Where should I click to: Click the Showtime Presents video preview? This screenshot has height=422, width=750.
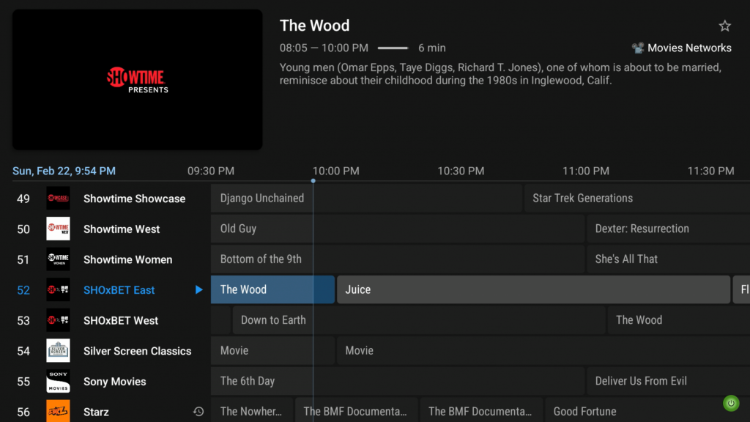[x=138, y=80]
